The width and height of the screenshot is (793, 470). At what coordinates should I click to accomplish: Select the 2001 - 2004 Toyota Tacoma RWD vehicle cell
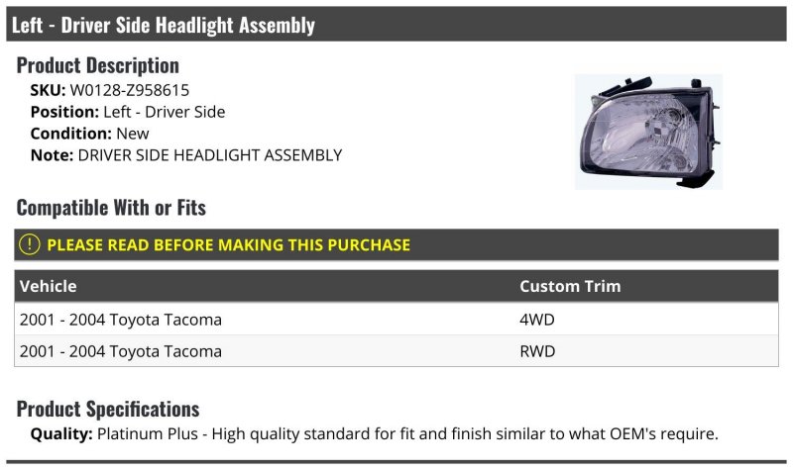pos(121,351)
